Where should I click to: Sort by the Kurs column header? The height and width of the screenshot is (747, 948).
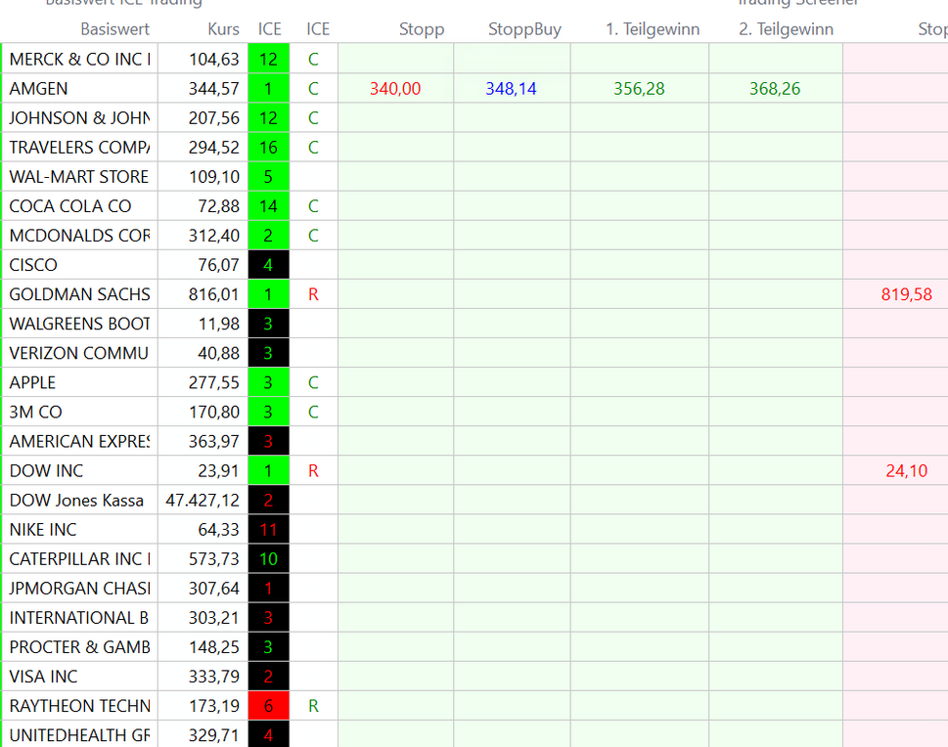pos(223,29)
